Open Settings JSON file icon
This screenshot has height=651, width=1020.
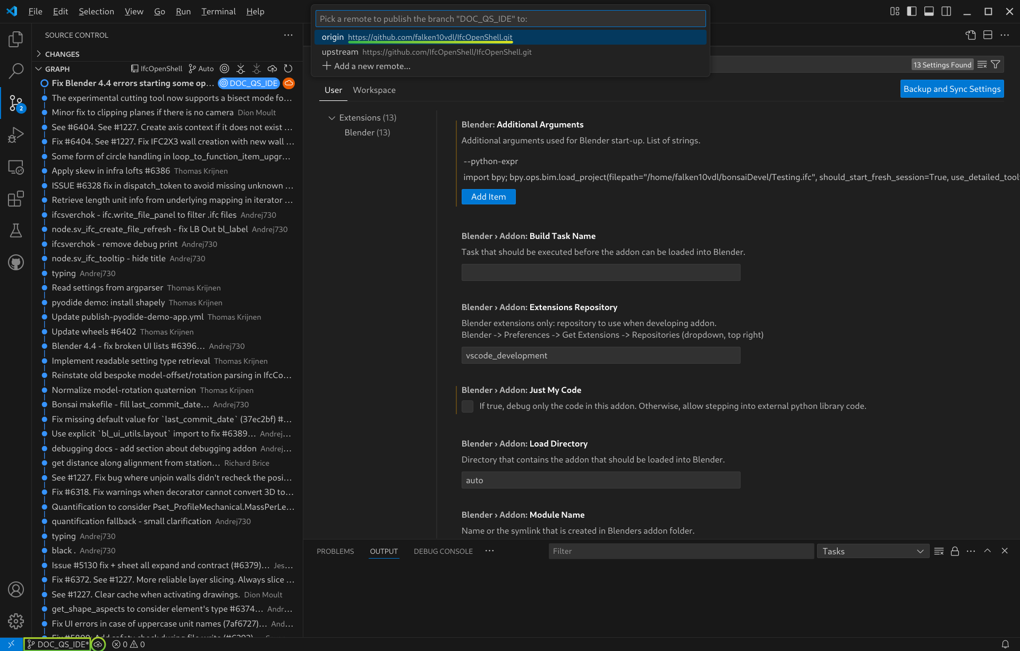[x=971, y=35]
